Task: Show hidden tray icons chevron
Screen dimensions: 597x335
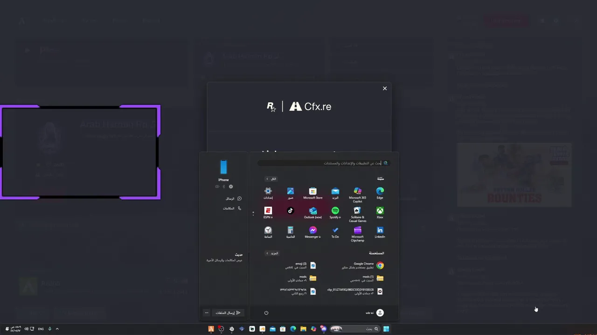Action: click(57, 329)
